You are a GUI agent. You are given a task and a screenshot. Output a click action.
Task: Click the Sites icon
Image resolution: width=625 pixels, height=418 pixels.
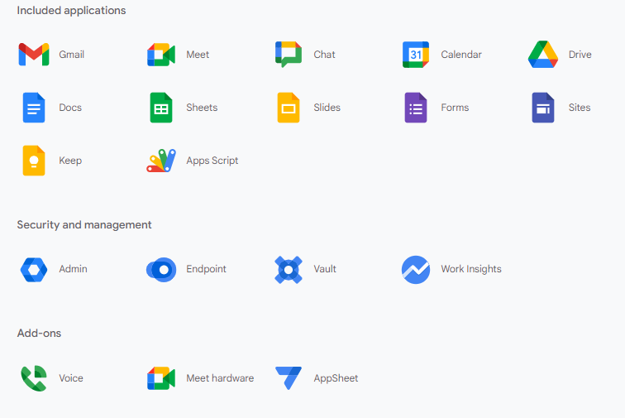(543, 108)
